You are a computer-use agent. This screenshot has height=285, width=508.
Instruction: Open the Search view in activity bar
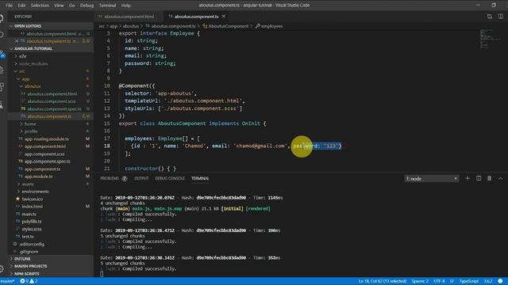coord(2,35)
